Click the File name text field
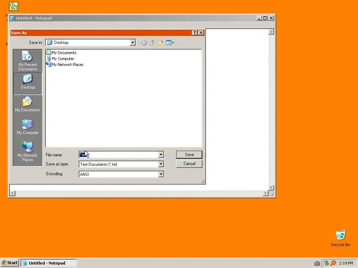This screenshot has width=358, height=268. tap(119, 155)
